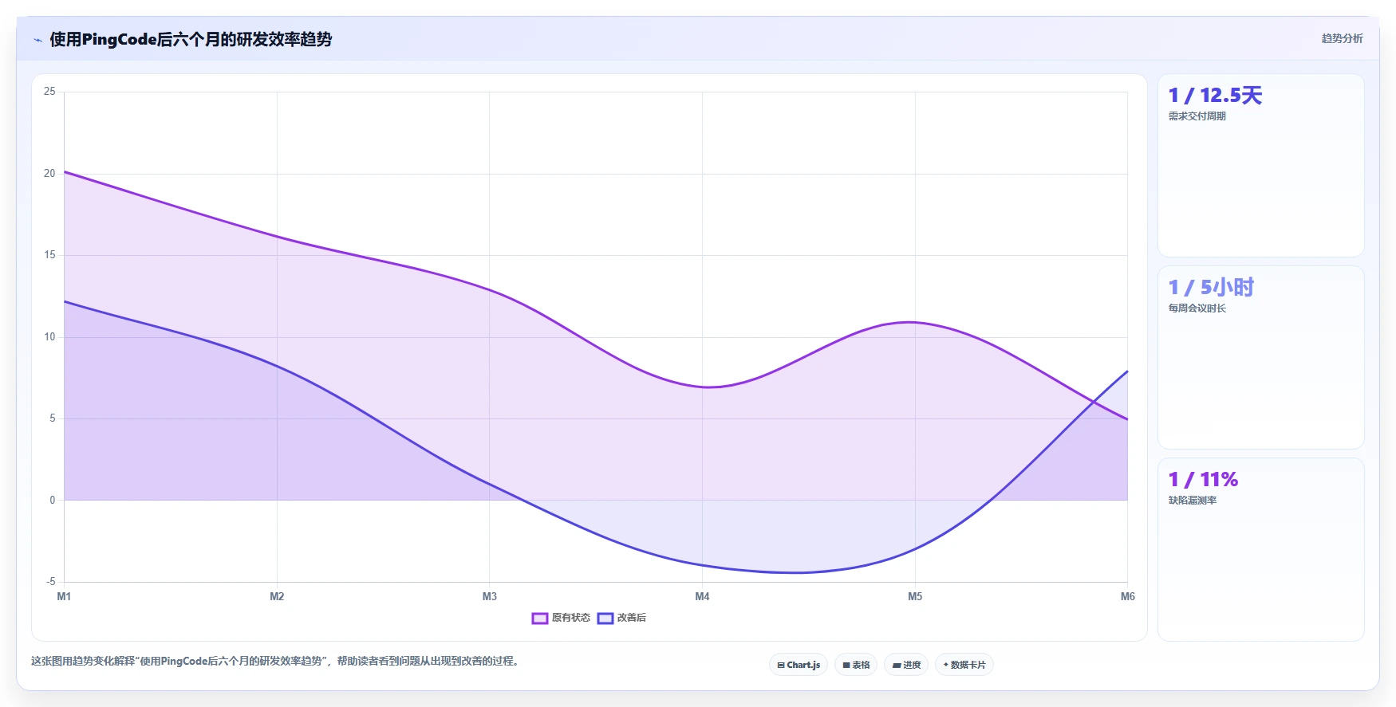This screenshot has height=707, width=1396.
Task: Click the 数据卡片 tag pill
Action: pyautogui.click(x=964, y=665)
